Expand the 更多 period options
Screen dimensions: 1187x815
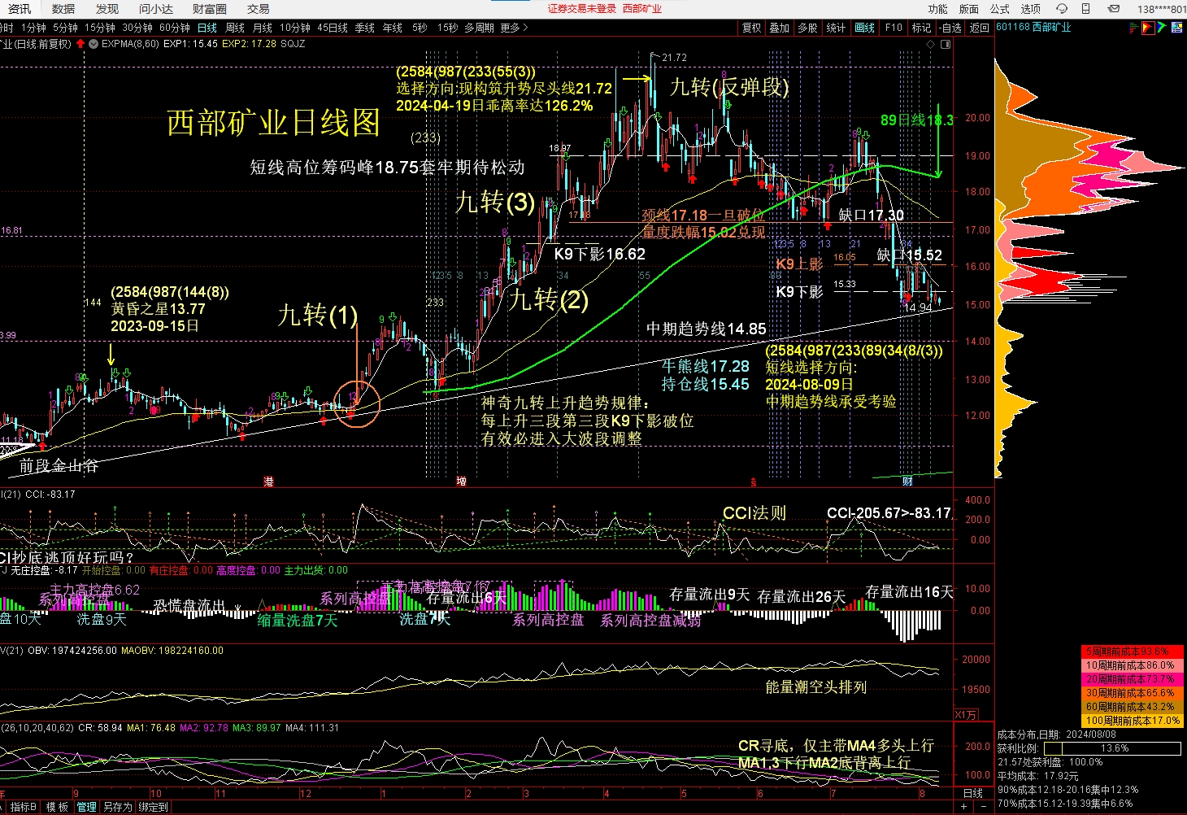click(x=514, y=28)
